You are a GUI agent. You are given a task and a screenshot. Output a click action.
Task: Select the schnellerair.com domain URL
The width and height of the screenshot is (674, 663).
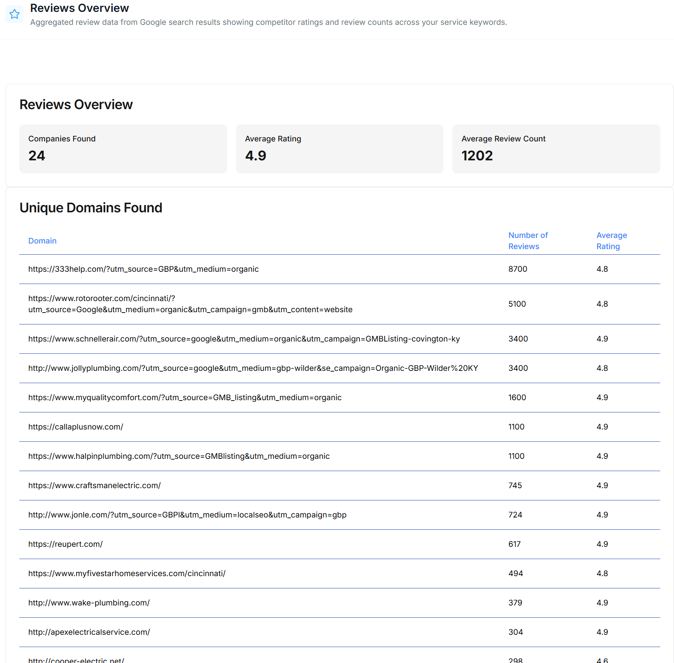tap(244, 339)
